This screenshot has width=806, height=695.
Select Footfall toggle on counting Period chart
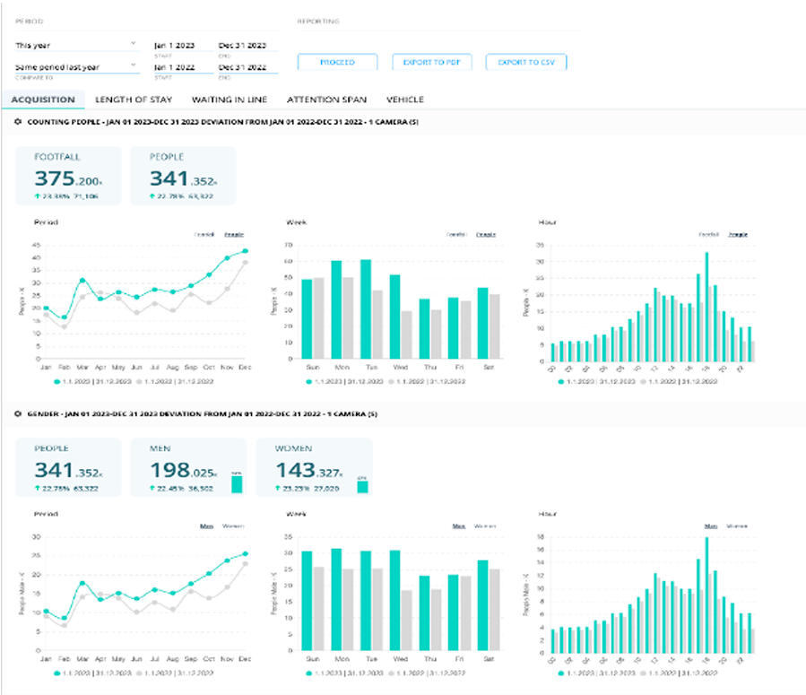click(204, 234)
